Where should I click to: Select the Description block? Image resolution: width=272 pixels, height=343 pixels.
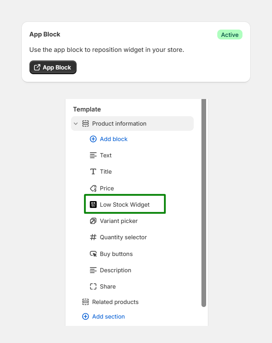pyautogui.click(x=115, y=271)
